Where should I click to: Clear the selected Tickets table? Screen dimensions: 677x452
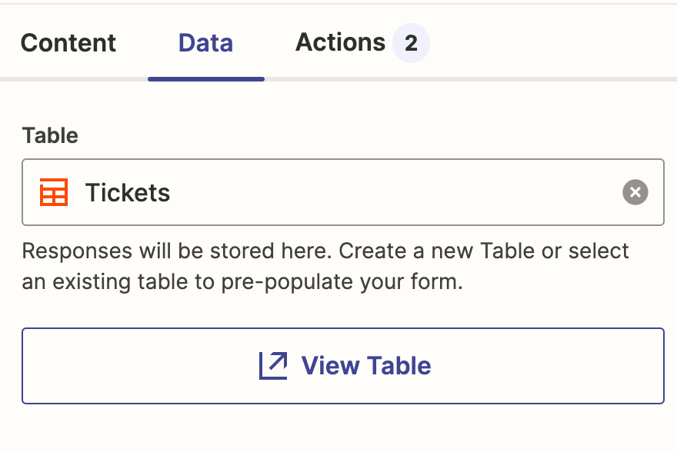pos(635,192)
